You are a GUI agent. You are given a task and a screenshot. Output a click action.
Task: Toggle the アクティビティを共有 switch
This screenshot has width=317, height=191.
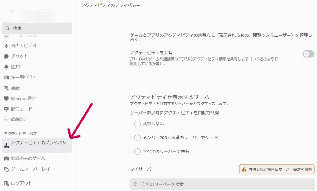tap(308, 54)
